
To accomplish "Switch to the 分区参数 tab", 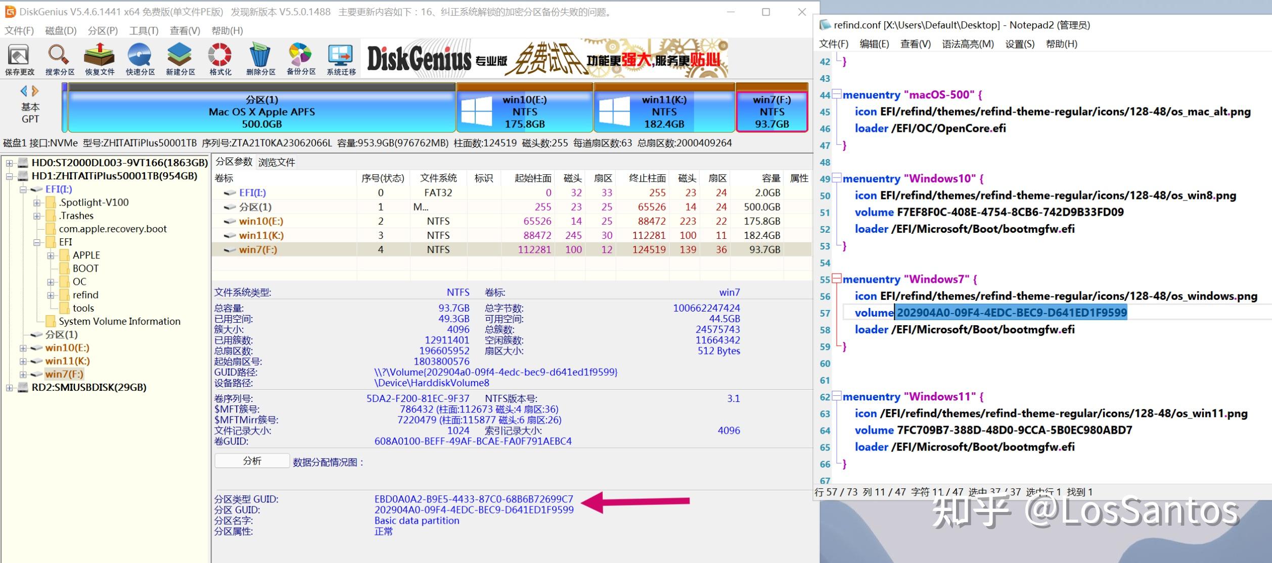I will pyautogui.click(x=234, y=162).
